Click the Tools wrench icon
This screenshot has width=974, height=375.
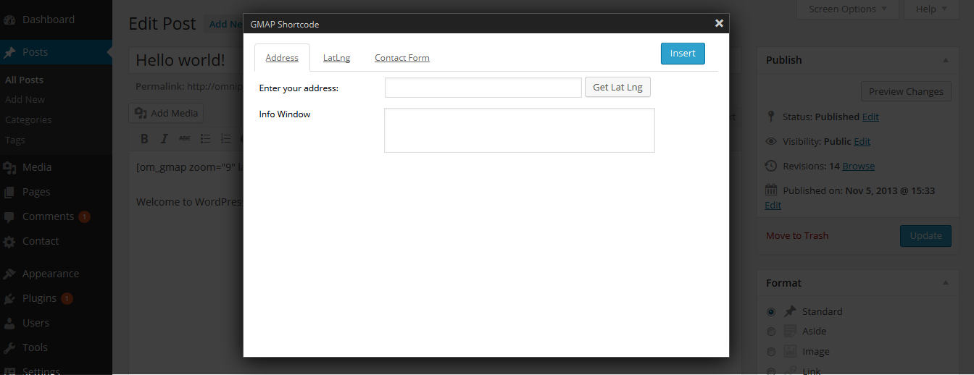[x=10, y=348]
